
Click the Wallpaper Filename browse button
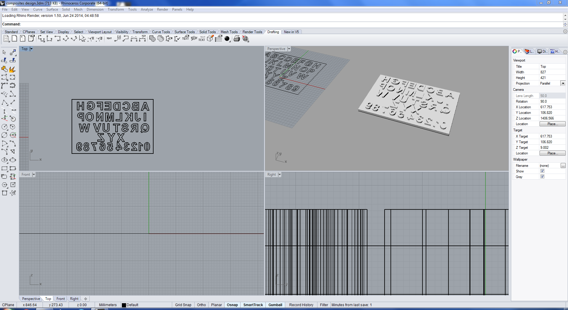coord(563,166)
